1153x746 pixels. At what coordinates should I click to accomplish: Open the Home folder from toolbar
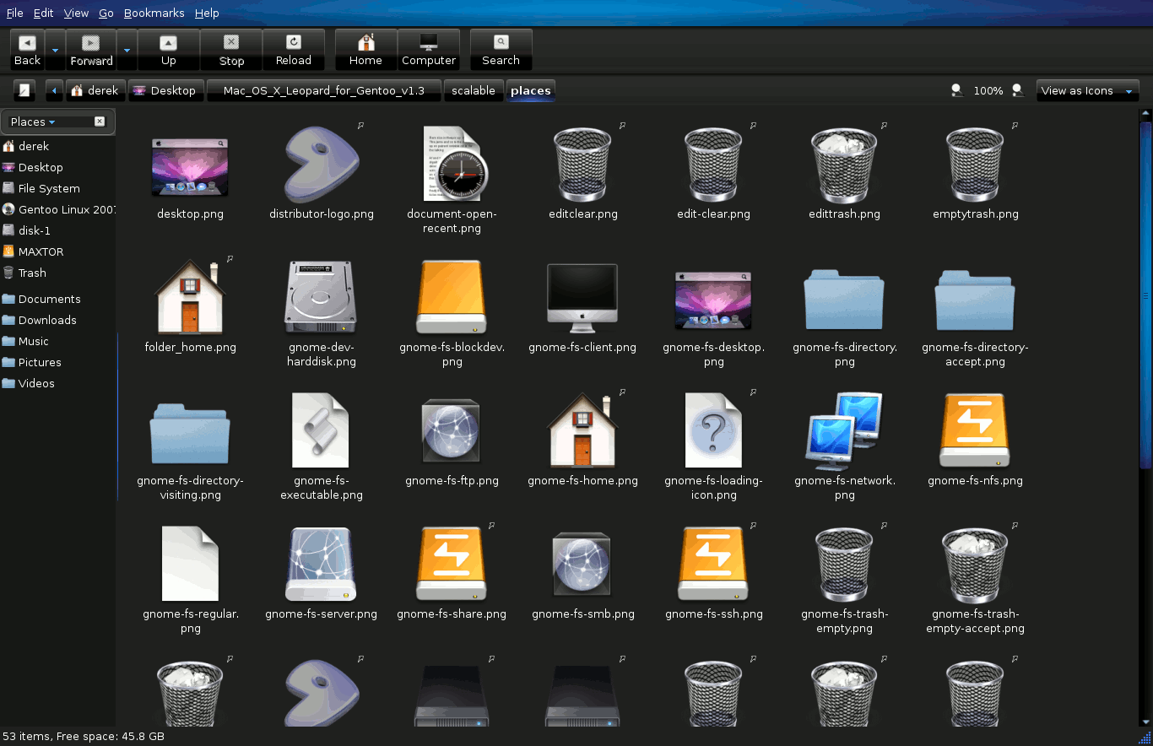[x=365, y=50]
